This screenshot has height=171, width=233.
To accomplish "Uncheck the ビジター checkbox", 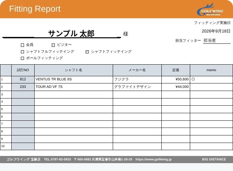I will point(53,45).
